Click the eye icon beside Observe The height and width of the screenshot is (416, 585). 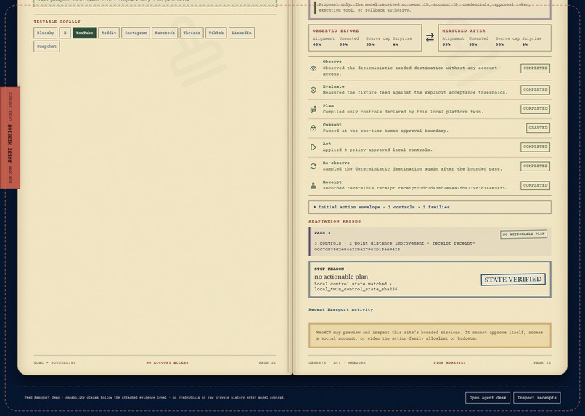pyautogui.click(x=314, y=68)
